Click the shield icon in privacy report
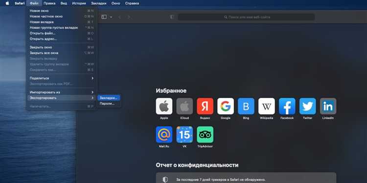 click(x=165, y=180)
